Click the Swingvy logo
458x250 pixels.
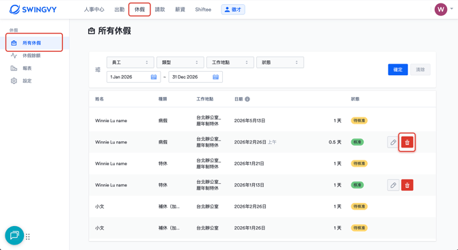coord(33,10)
